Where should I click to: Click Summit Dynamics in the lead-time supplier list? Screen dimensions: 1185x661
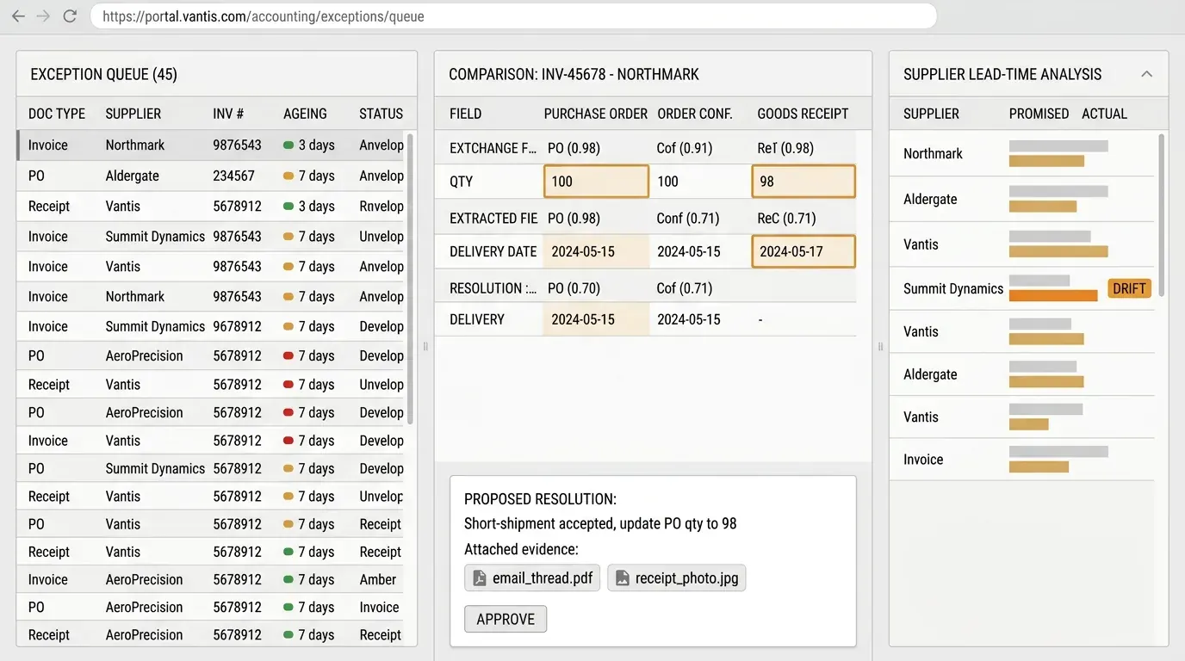point(953,288)
